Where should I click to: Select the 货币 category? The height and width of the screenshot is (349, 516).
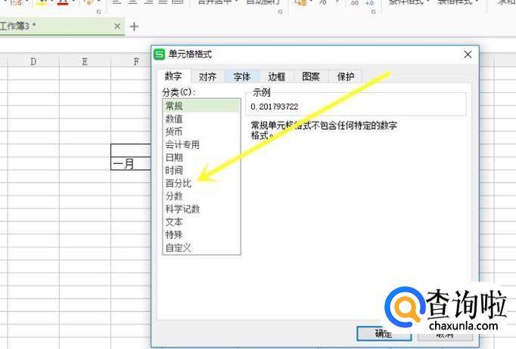pos(174,132)
